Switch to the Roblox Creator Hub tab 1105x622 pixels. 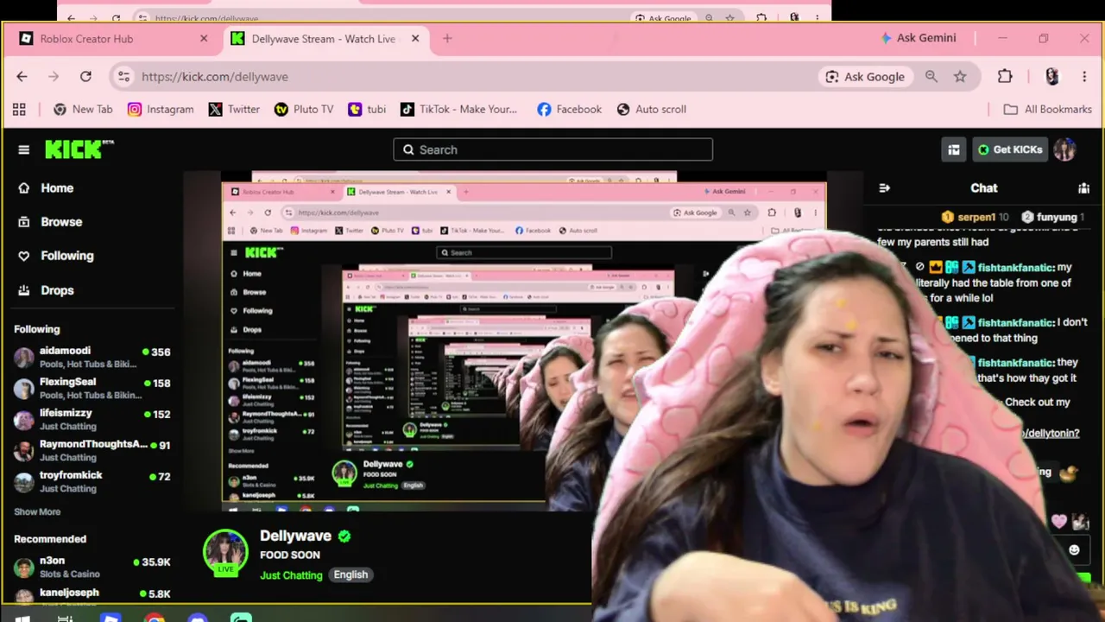[114, 39]
